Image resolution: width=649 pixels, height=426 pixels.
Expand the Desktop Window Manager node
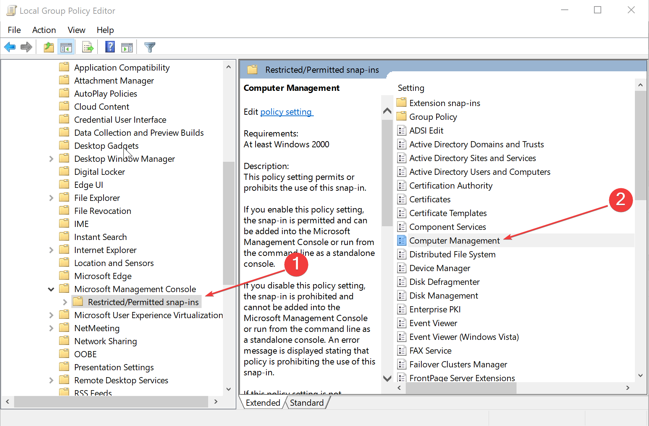point(51,159)
